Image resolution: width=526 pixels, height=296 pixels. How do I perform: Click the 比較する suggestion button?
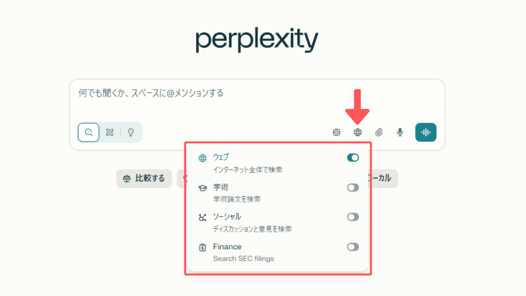click(x=144, y=178)
